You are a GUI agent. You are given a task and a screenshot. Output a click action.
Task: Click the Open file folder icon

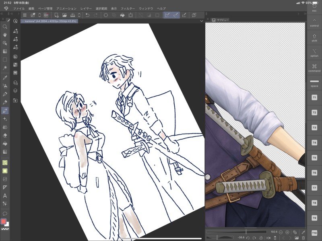[64, 15]
